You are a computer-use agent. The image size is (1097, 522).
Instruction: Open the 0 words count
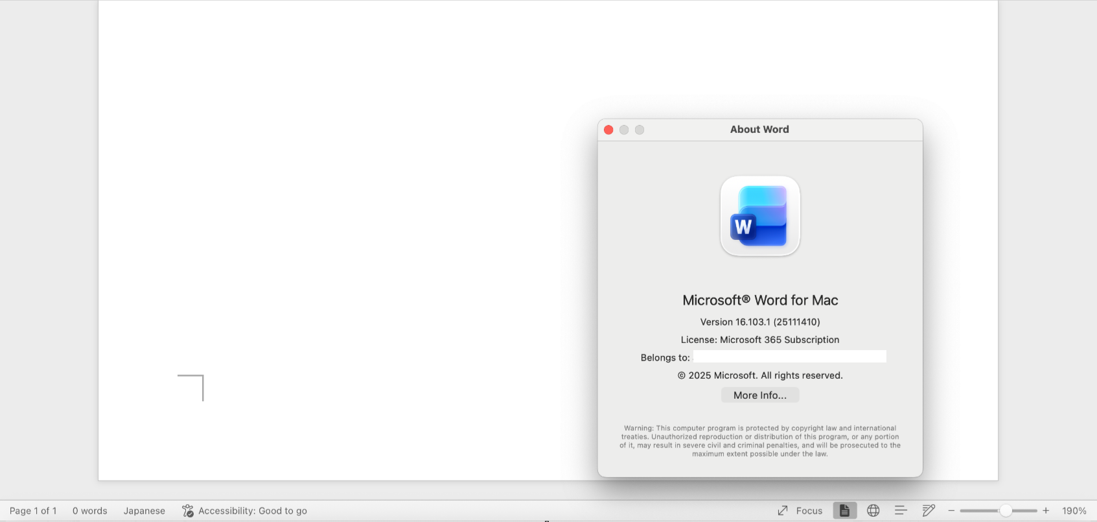pyautogui.click(x=90, y=511)
